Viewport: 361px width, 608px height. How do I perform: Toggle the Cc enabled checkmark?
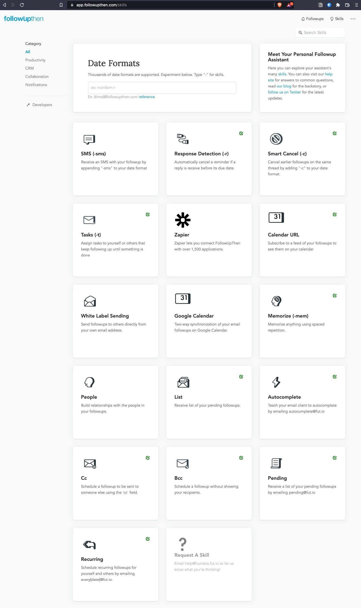[148, 458]
